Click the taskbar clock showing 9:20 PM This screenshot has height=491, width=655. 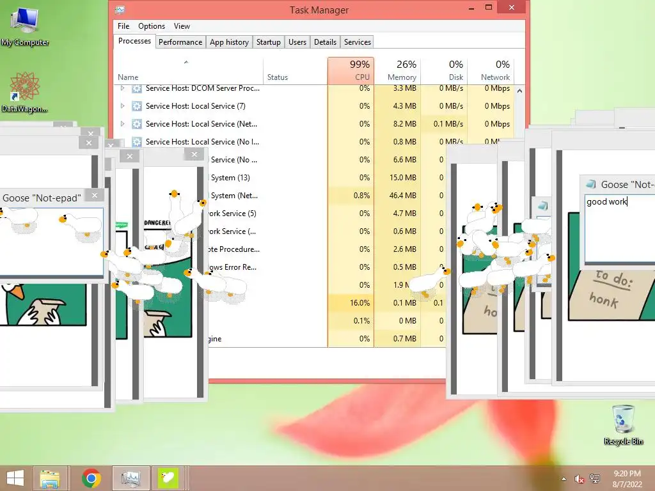pos(627,478)
